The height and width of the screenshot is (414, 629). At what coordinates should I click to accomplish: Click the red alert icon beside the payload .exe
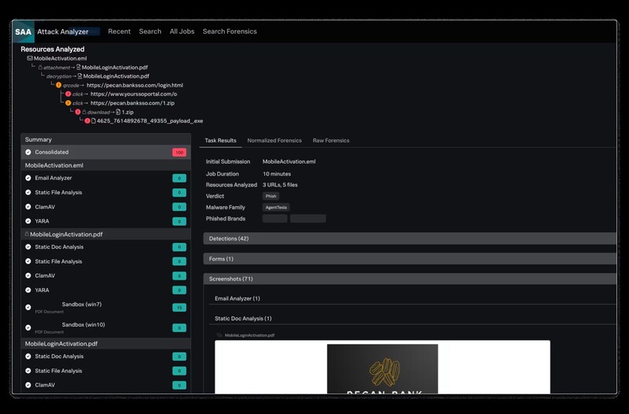click(87, 121)
